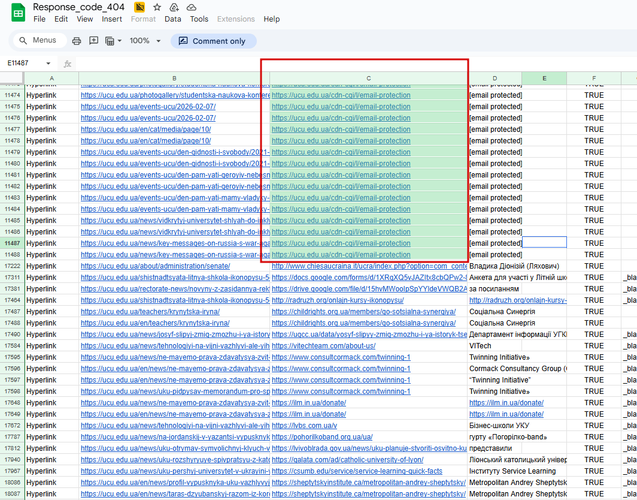The image size is (637, 500).
Task: Open the events-ucu/2026-02-07 link in row 11475
Action: [148, 107]
